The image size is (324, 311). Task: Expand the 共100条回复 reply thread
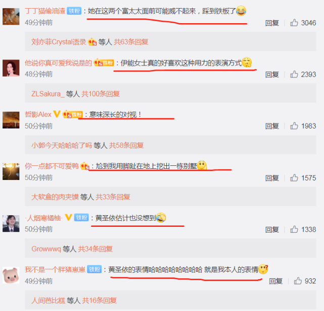pos(101,94)
